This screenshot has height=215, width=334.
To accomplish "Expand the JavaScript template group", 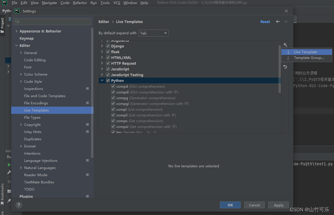I will 102,69.
